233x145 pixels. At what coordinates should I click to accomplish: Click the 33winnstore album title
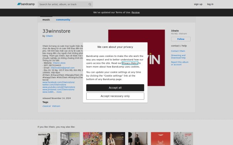56,31
